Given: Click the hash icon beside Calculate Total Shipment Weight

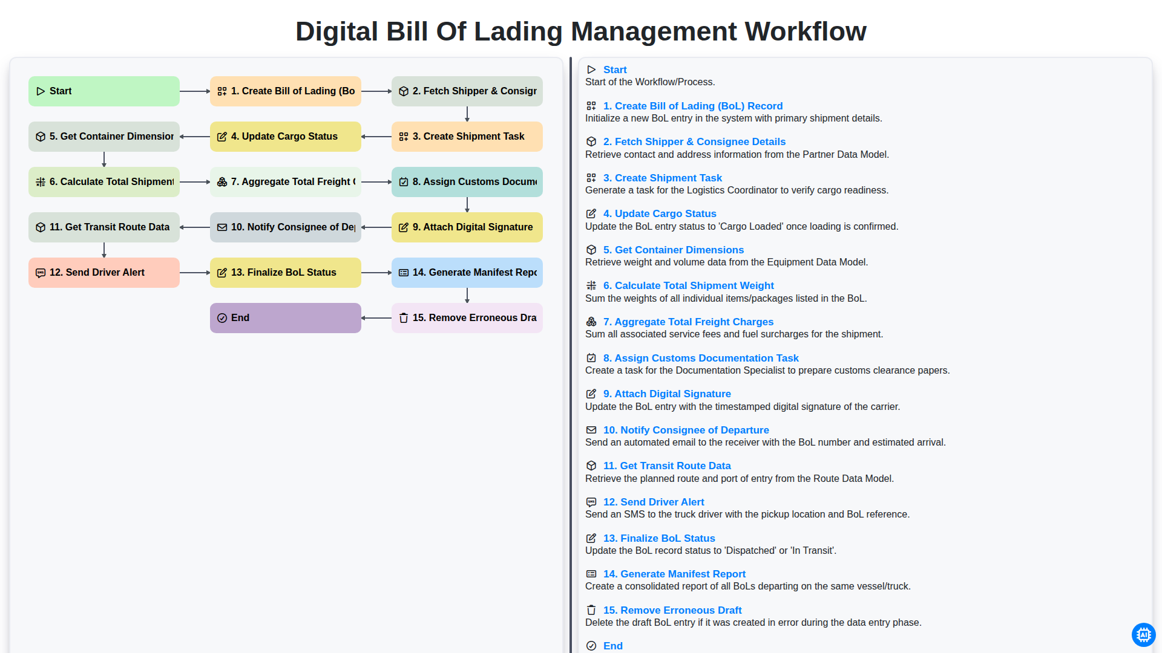Looking at the screenshot, I should pos(591,285).
